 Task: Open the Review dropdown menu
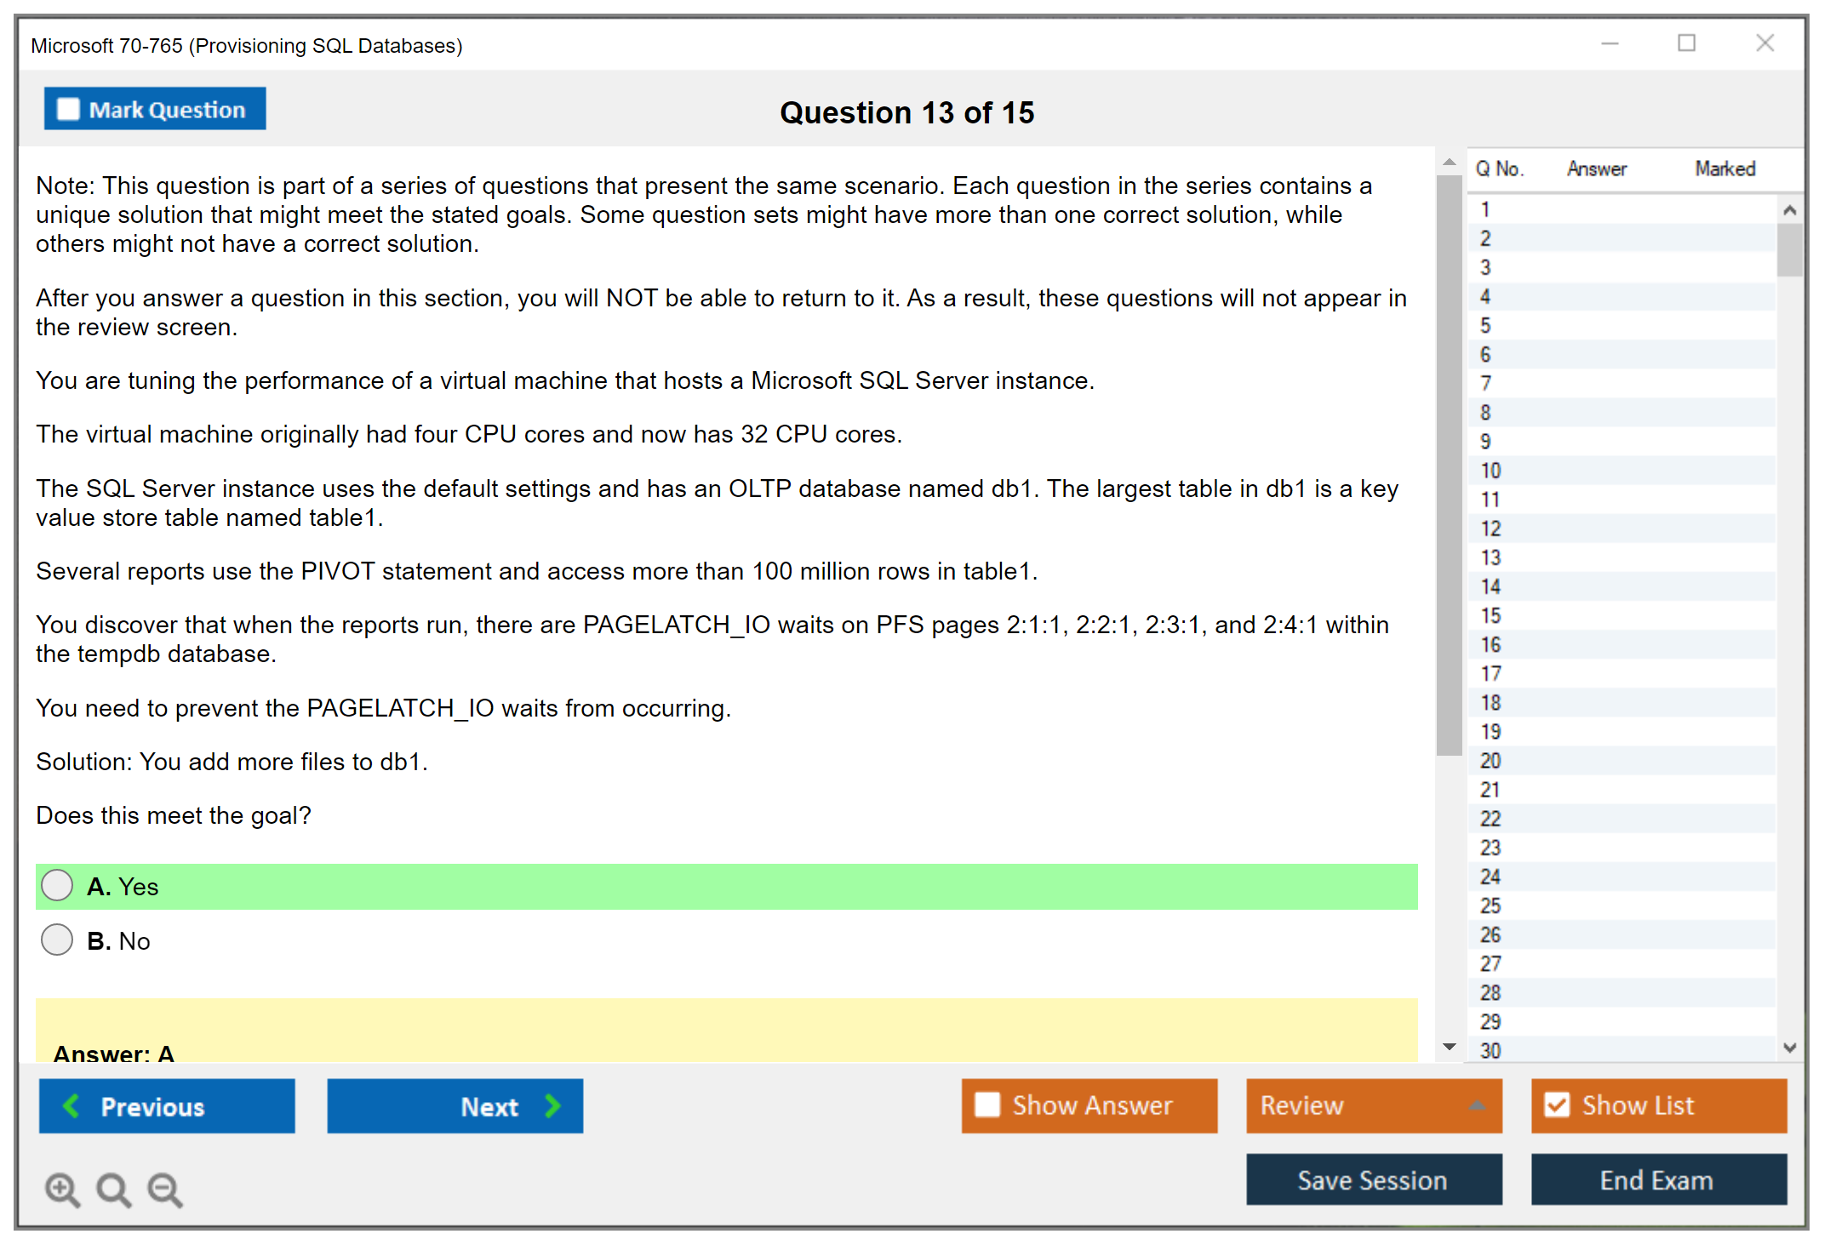point(1477,1105)
